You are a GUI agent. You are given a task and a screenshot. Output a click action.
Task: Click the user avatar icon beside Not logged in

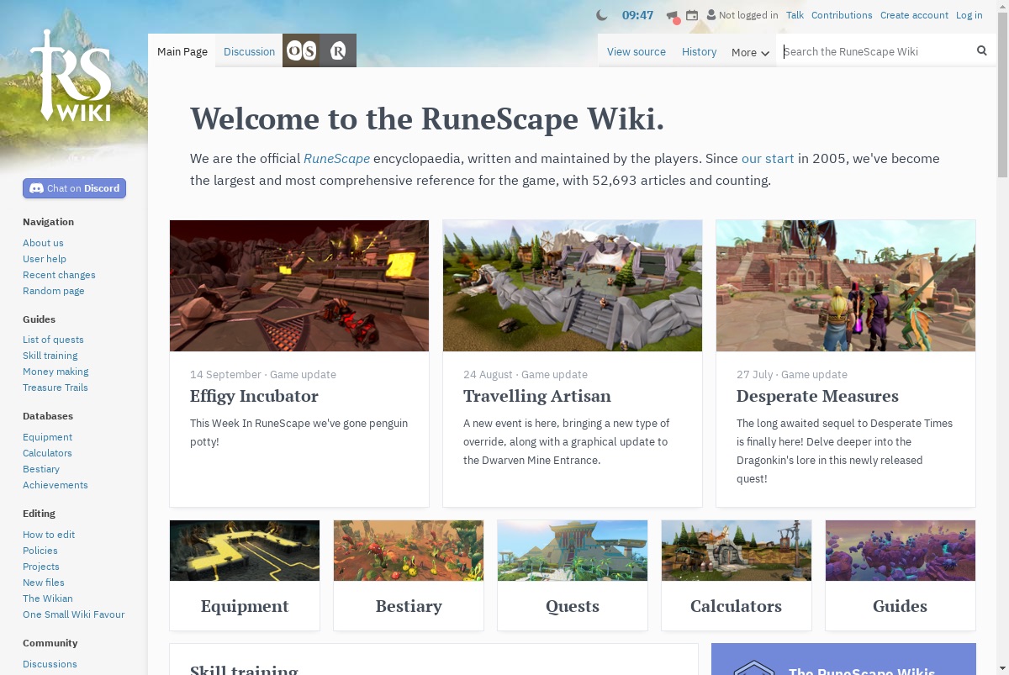pos(711,15)
